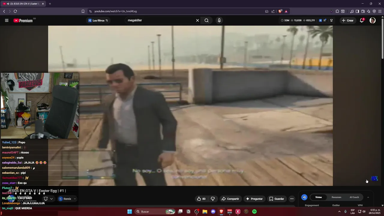The height and width of the screenshot is (216, 384).
Task: Open more actions three-dot menu
Action: [x=292, y=199]
